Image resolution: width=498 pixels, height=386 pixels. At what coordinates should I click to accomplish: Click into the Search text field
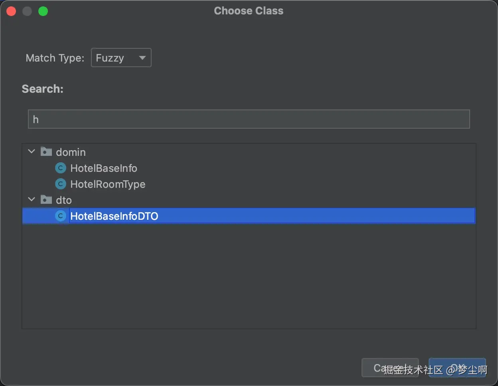point(249,119)
